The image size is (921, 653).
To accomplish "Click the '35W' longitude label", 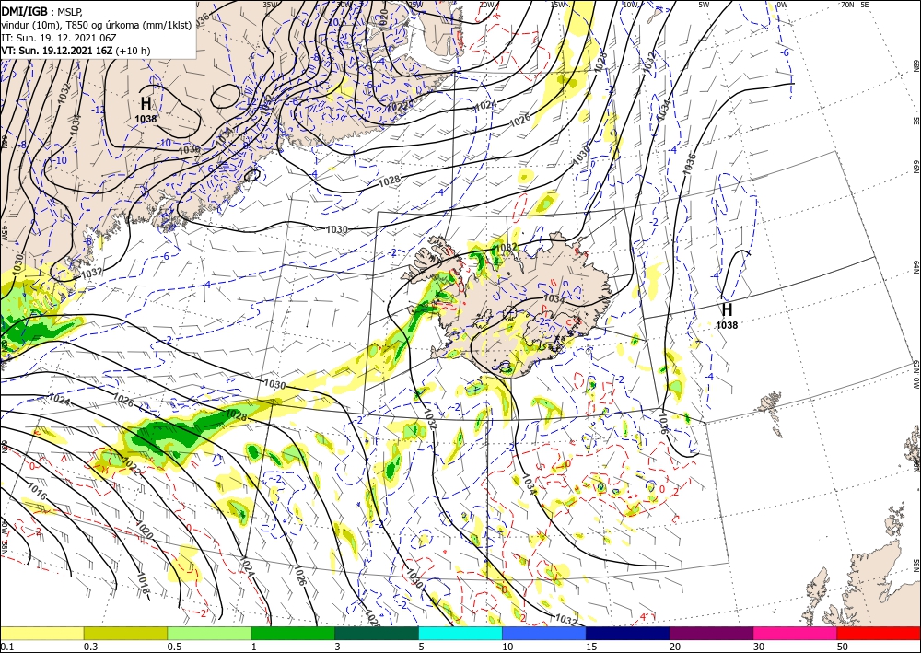I will click(269, 5).
